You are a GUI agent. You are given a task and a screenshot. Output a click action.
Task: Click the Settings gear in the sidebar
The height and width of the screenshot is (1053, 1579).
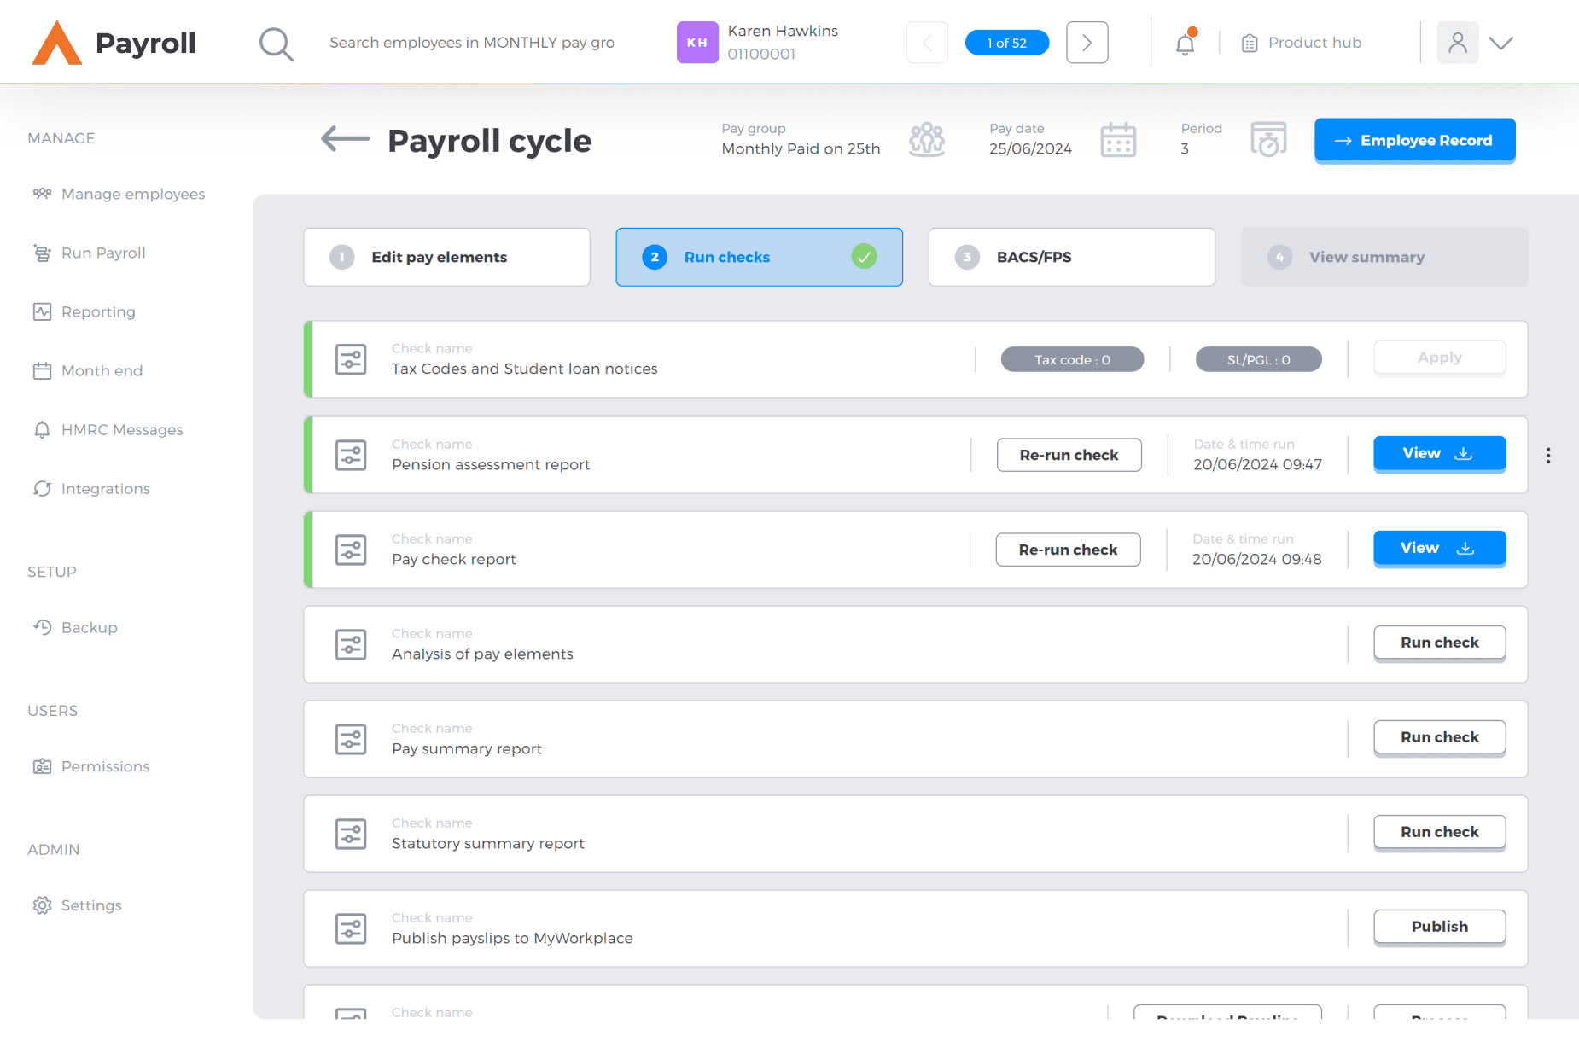[x=42, y=905]
